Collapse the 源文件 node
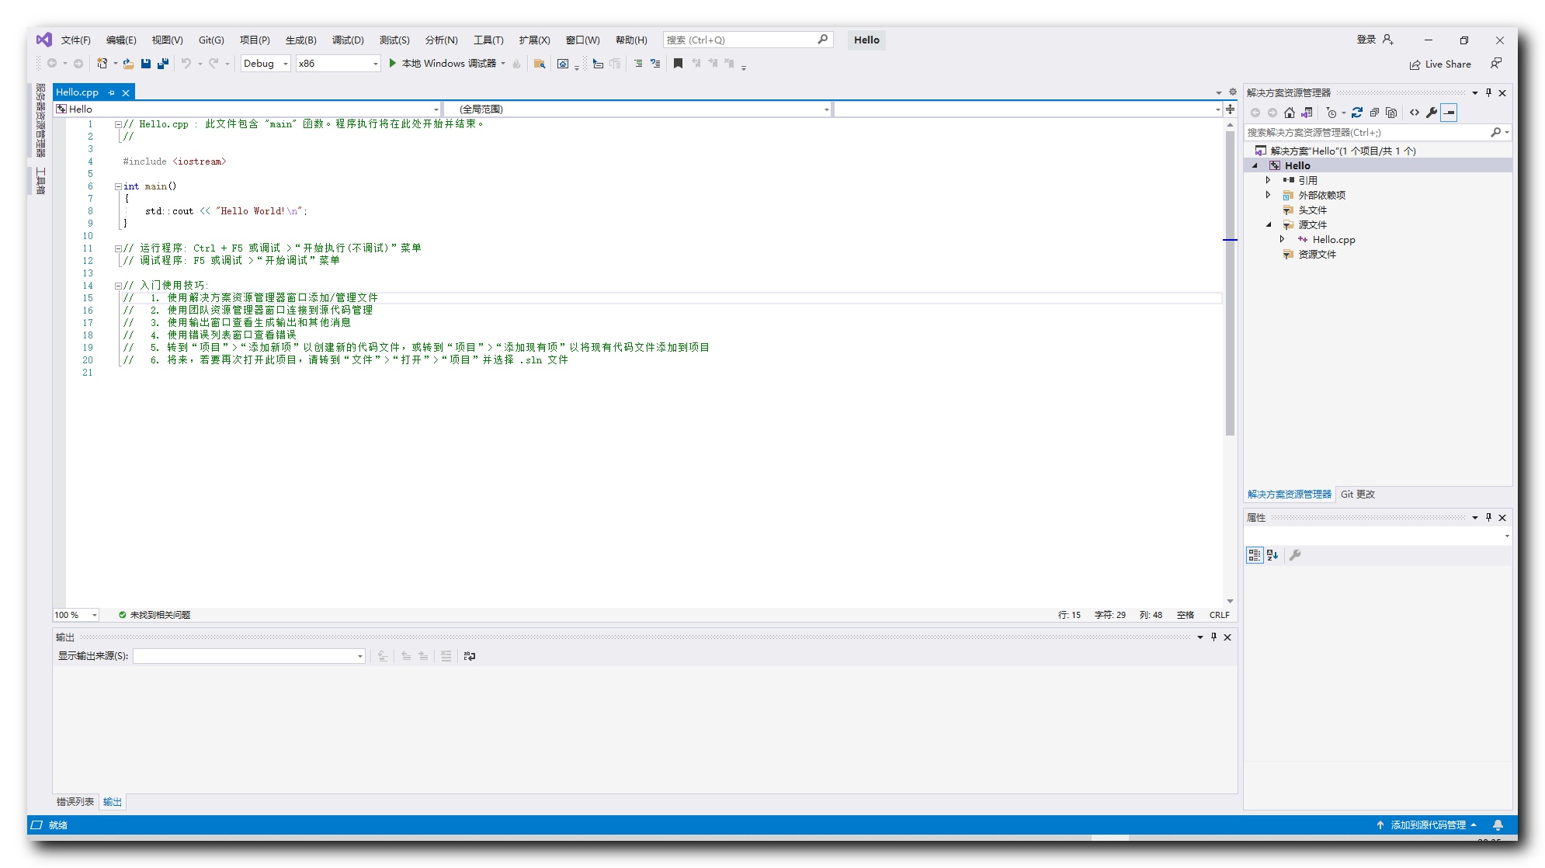The width and height of the screenshot is (1545, 868). 1269,225
